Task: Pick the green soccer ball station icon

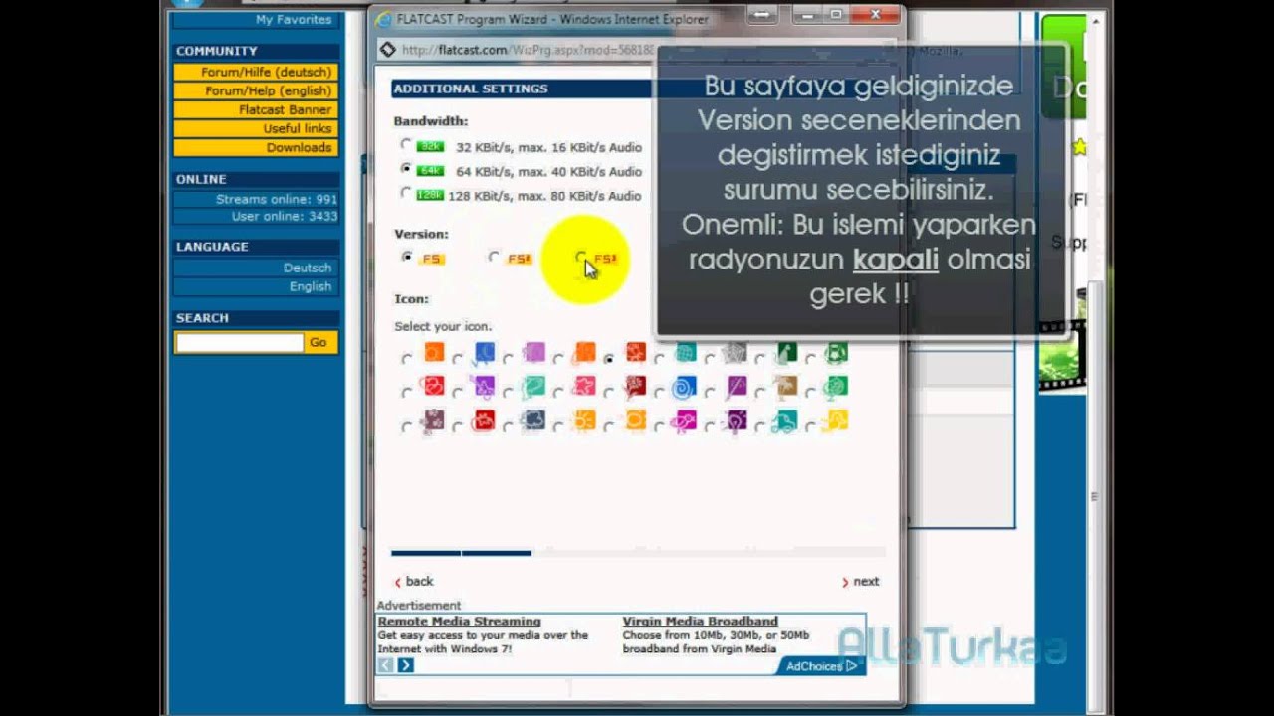Action: pos(837,353)
